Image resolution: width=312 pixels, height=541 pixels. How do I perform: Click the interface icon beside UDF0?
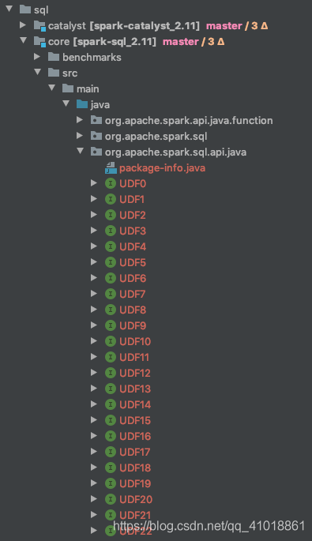(111, 183)
